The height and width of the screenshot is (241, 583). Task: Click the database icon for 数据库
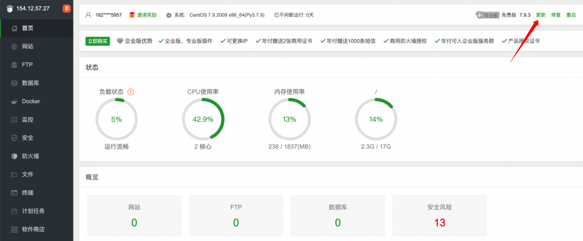tap(15, 83)
